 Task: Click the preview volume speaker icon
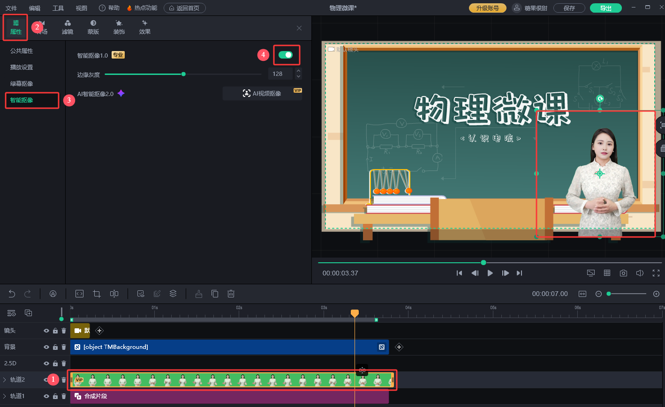[x=640, y=273]
